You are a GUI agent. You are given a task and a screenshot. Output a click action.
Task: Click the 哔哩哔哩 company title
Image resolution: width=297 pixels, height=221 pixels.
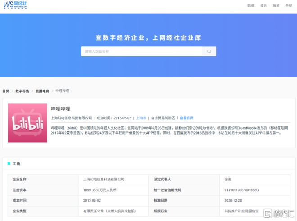click(61, 109)
